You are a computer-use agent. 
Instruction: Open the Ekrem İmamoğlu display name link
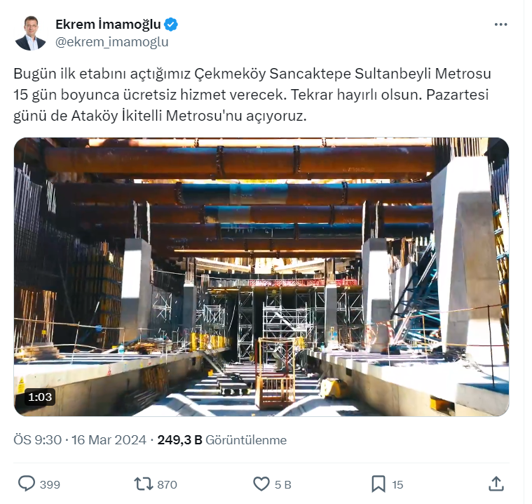pos(109,25)
